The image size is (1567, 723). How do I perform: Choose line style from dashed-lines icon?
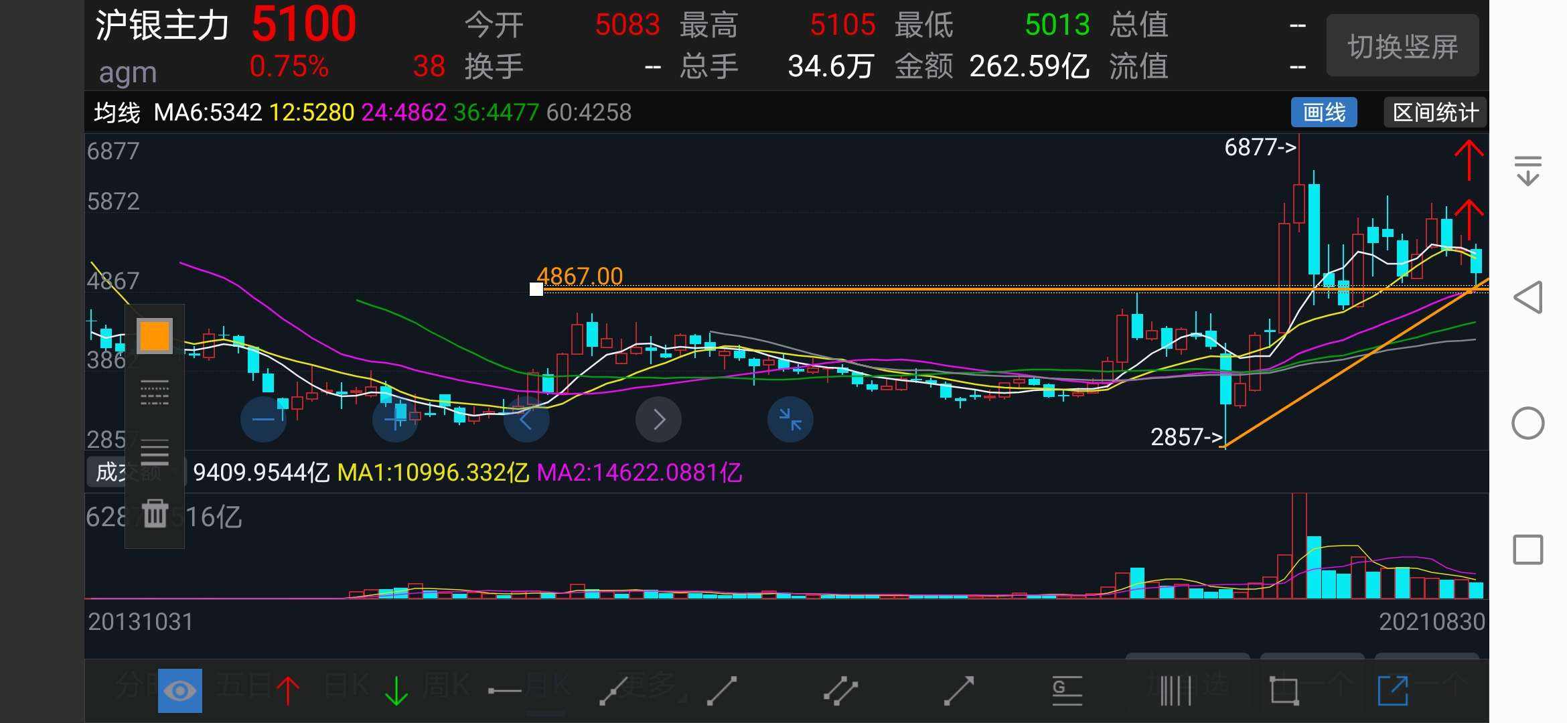tap(155, 392)
